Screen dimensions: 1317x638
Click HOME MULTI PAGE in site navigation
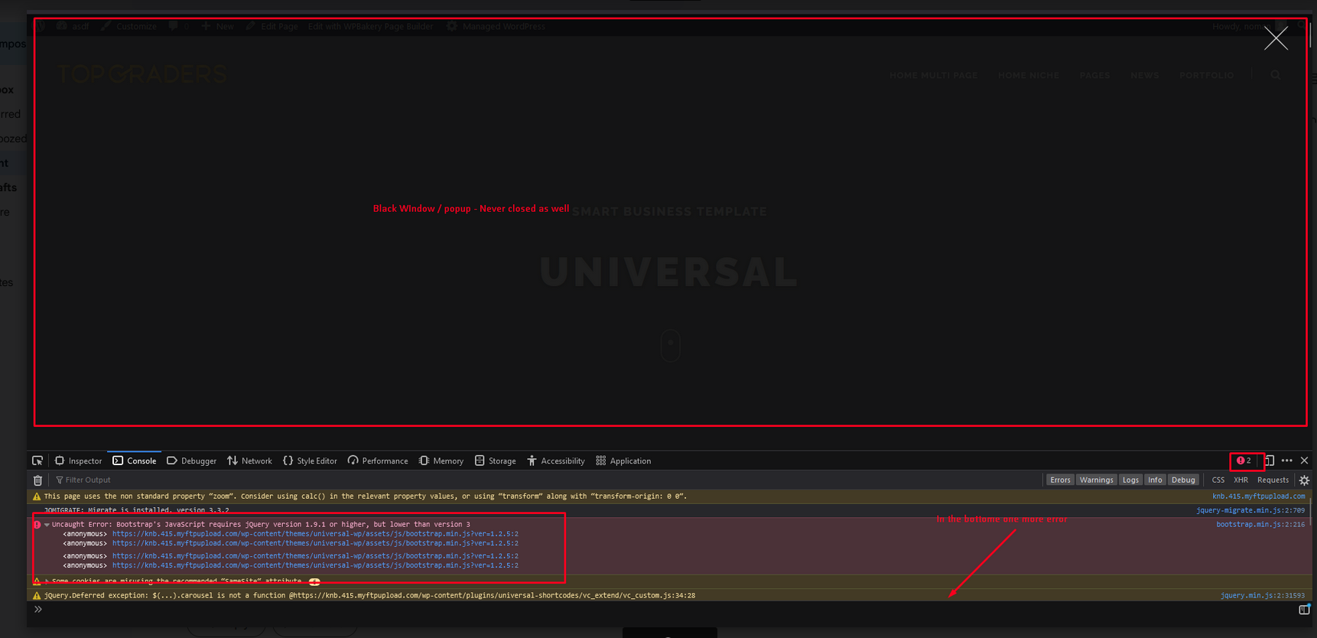coord(933,75)
